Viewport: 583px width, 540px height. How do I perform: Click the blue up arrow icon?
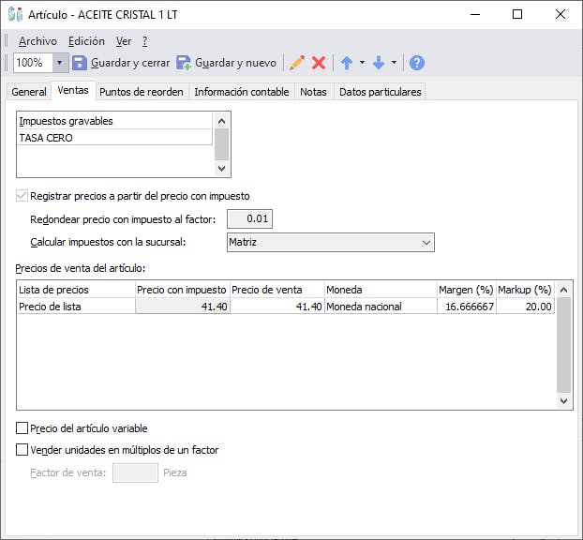pos(347,63)
